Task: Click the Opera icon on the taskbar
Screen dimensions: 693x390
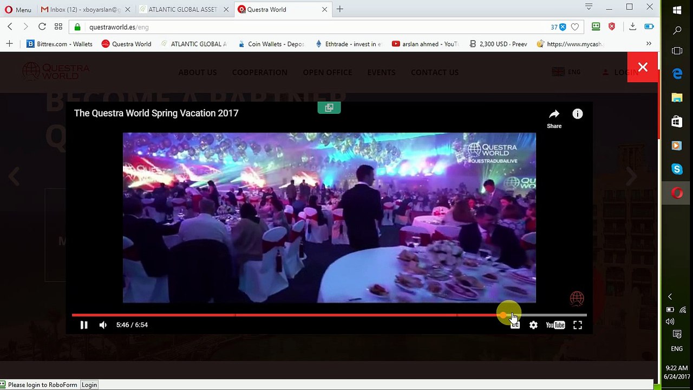Action: [x=677, y=193]
